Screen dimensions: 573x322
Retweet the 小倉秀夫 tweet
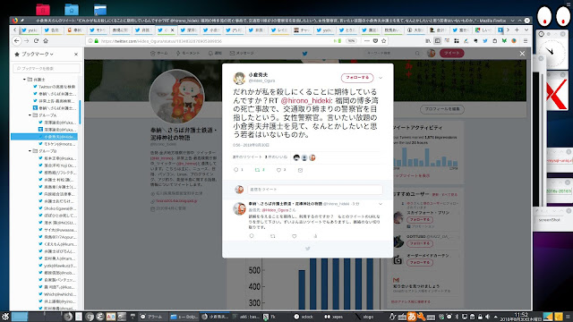(x=257, y=170)
